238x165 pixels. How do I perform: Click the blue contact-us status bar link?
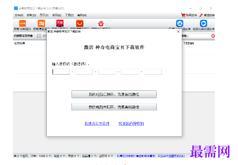click(151, 156)
